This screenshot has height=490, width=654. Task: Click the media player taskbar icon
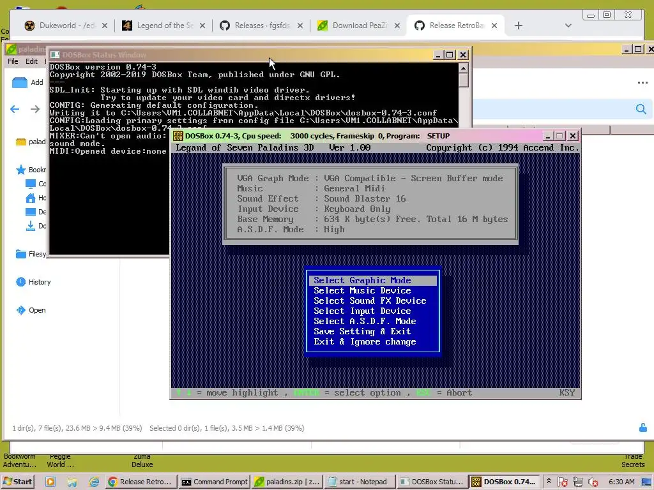point(50,482)
